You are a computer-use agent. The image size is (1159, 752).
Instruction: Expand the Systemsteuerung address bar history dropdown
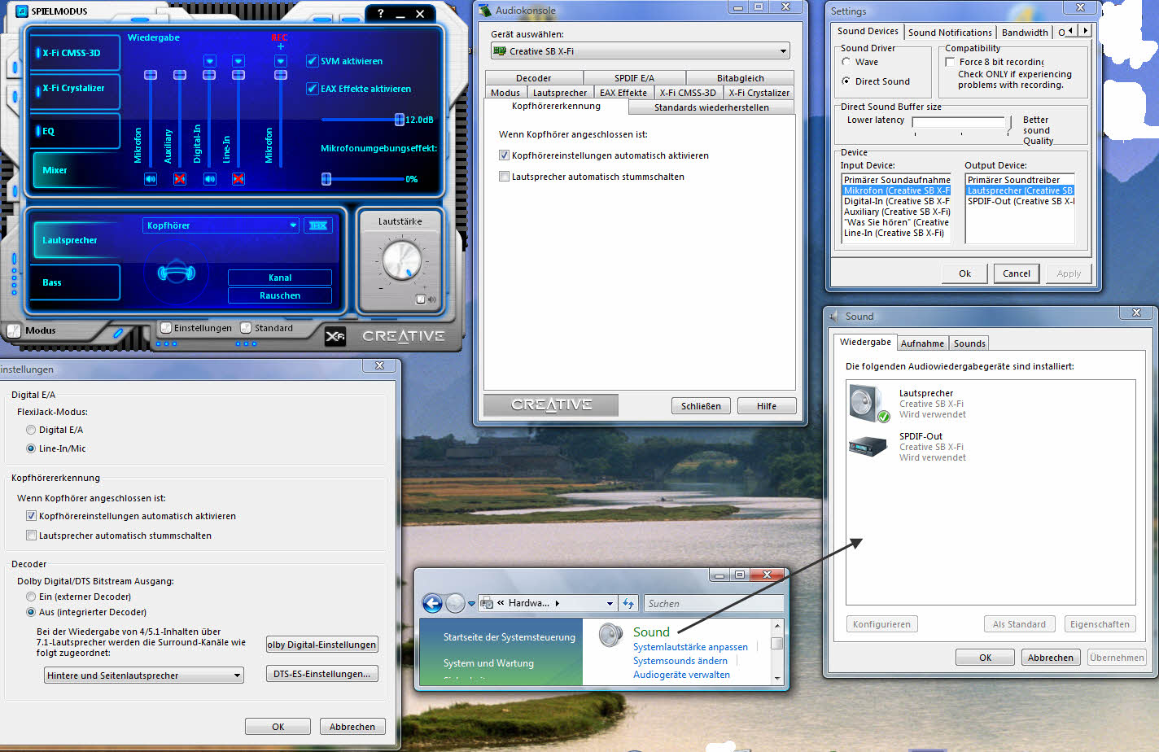tap(610, 603)
